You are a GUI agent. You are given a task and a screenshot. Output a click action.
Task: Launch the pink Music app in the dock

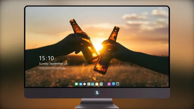click(109, 84)
